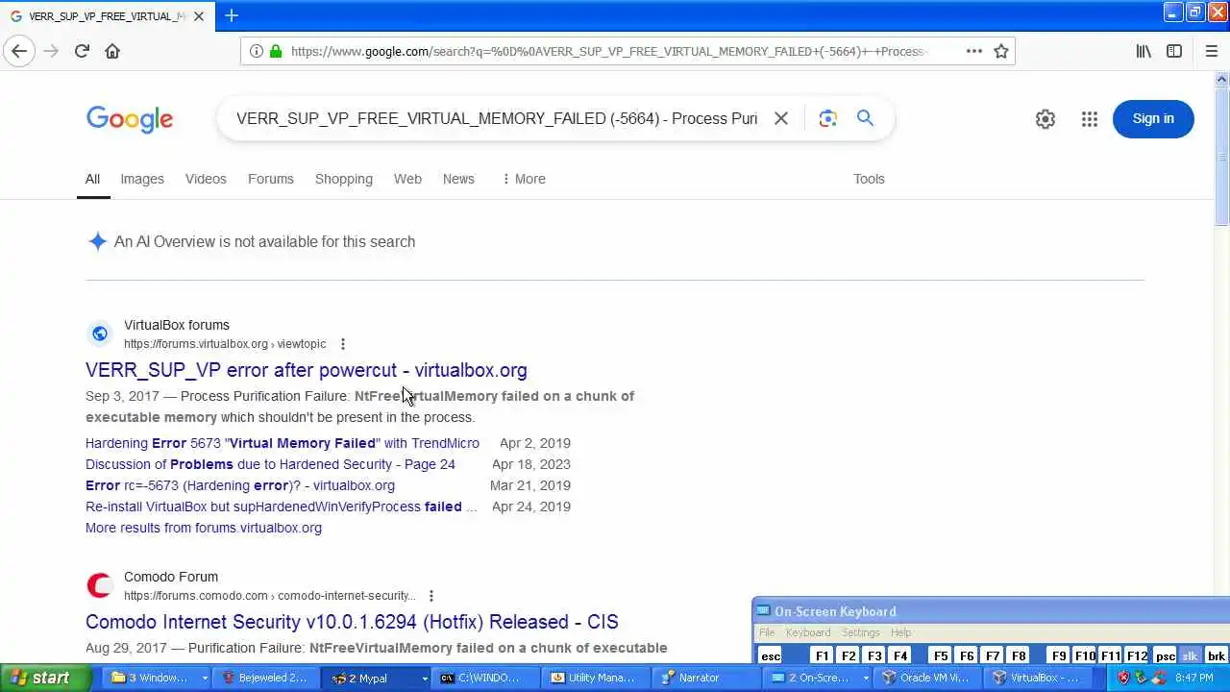Sign in to Google account
This screenshot has width=1230, height=692.
tap(1153, 119)
